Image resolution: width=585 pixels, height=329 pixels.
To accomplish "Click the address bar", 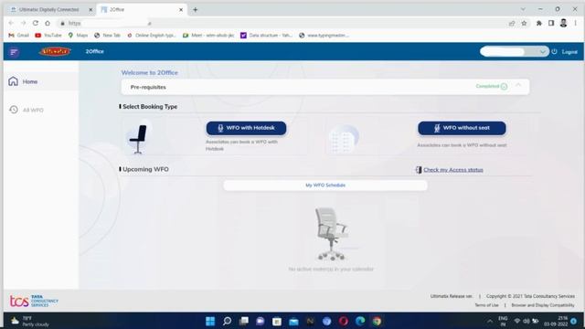I will point(283,23).
